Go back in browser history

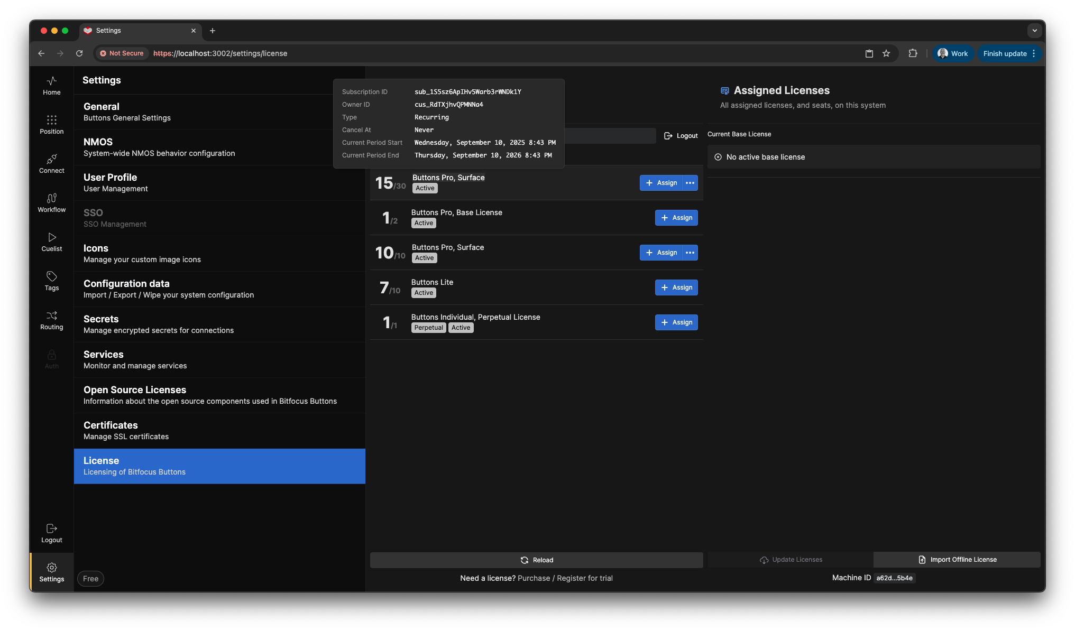click(x=41, y=53)
